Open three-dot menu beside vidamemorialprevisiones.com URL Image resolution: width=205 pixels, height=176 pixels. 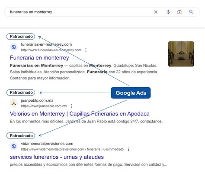click(128, 149)
